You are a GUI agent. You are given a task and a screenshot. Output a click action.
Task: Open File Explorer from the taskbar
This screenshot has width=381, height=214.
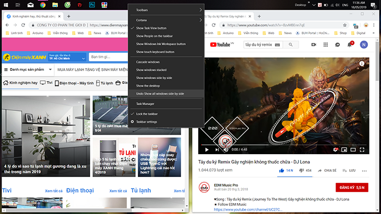point(55,5)
